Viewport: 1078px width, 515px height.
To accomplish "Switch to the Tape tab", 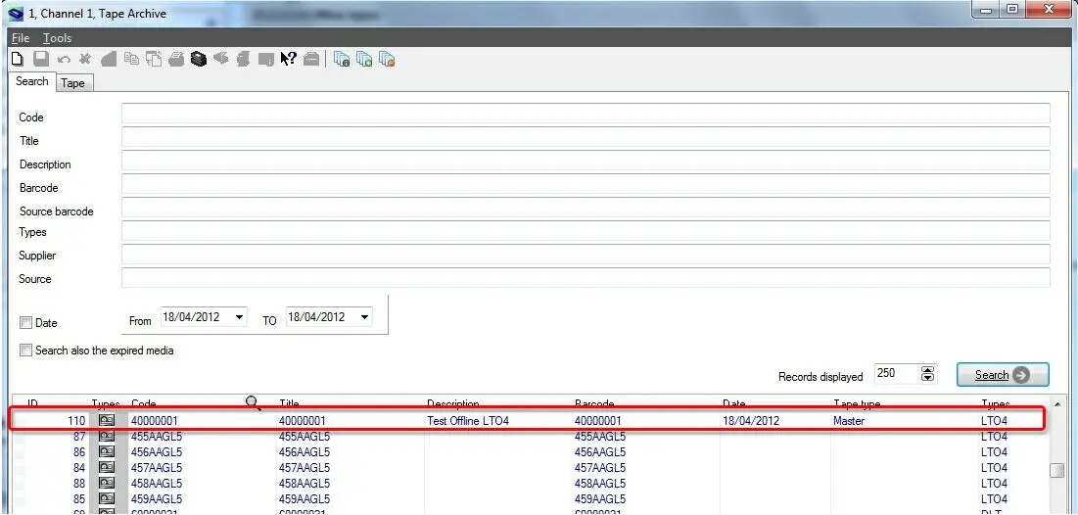I will click(72, 83).
